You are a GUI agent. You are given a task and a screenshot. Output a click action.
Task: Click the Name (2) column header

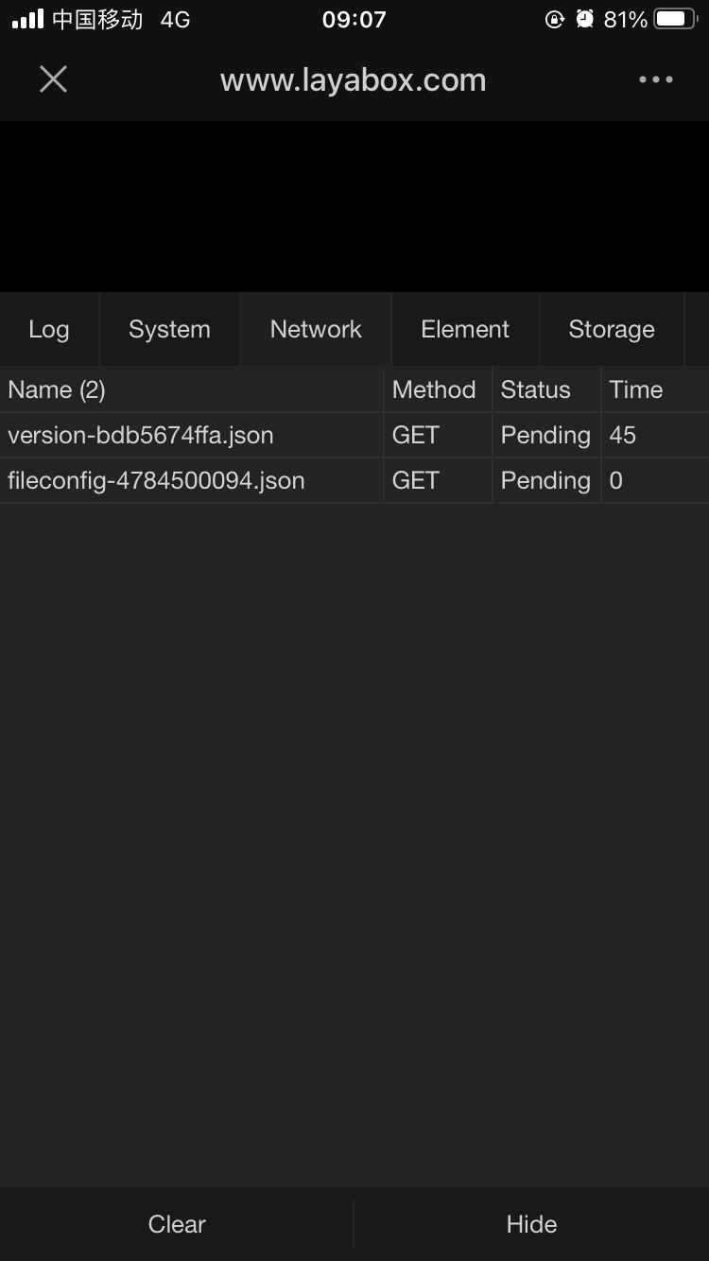pyautogui.click(x=57, y=389)
